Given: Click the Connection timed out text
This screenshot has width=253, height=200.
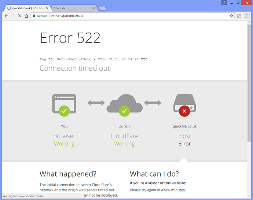Looking at the screenshot, I should click(x=75, y=68).
